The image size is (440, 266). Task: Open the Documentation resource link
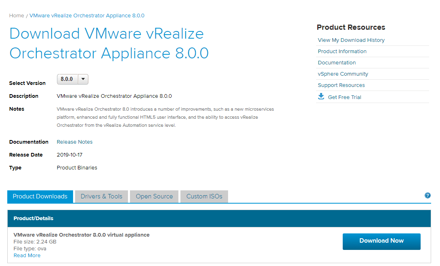tap(337, 62)
